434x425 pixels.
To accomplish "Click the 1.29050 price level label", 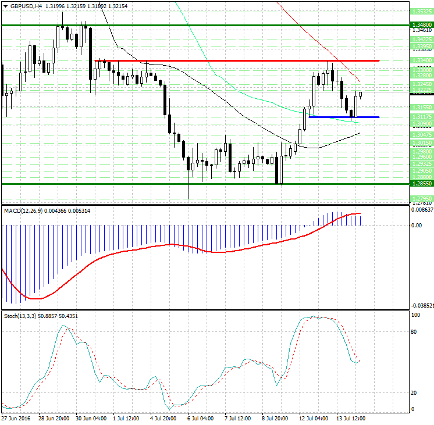I will pyautogui.click(x=422, y=171).
